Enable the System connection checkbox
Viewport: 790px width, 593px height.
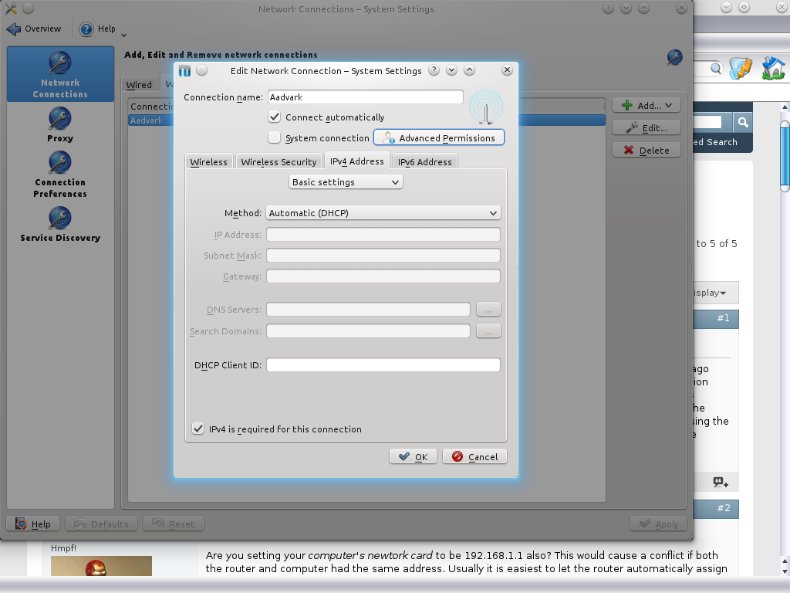point(274,138)
